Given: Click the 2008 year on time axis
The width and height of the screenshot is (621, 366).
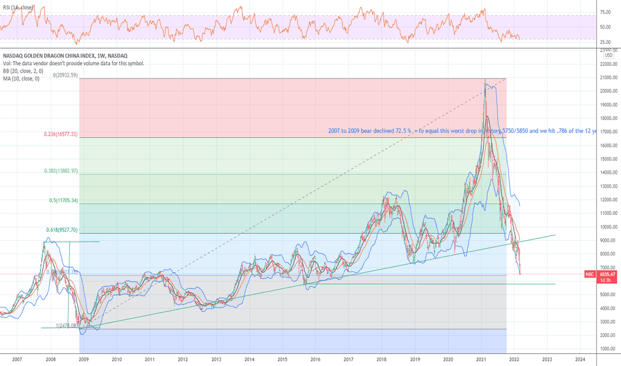Looking at the screenshot, I should (51, 359).
